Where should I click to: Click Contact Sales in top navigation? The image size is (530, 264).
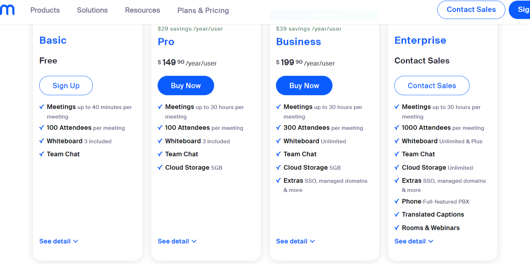click(471, 10)
